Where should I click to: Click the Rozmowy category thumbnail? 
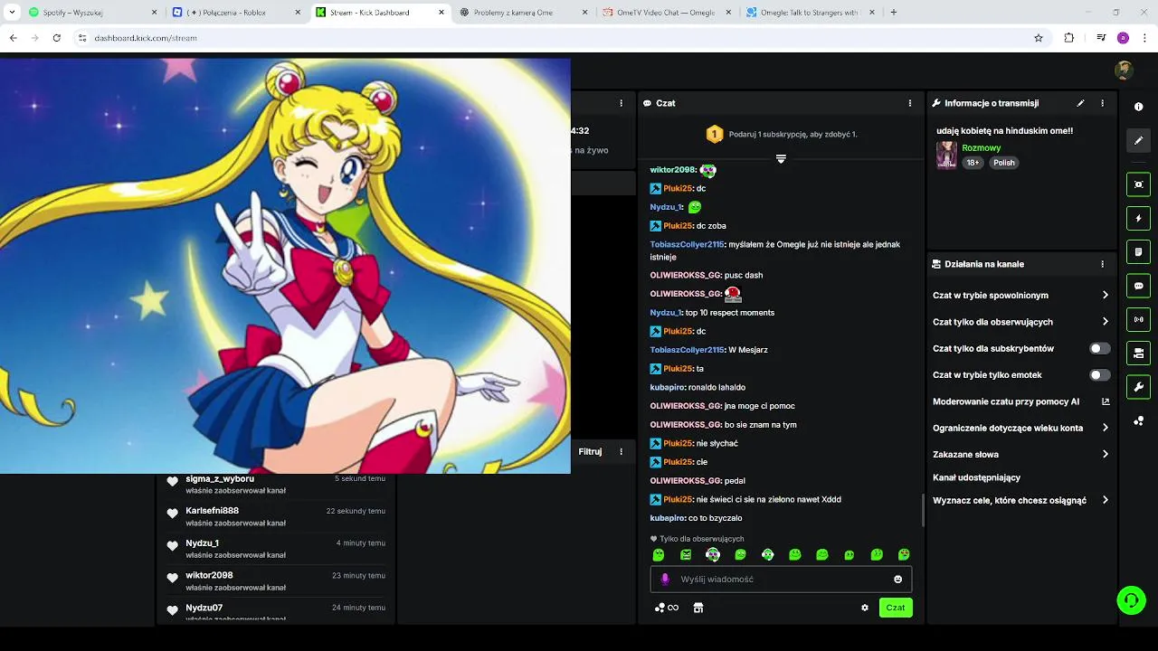pyautogui.click(x=946, y=155)
